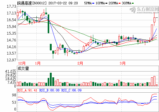
Task: Click the 17.13 price axis label
Action: coord(11,13)
